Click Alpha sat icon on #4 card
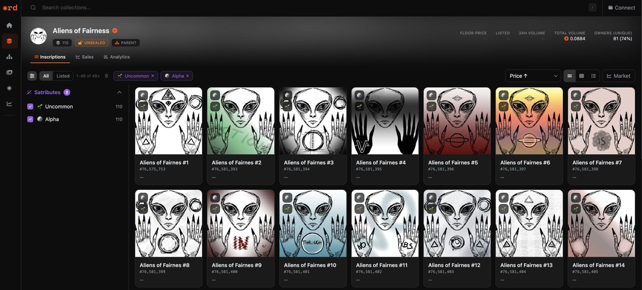 click(x=360, y=95)
